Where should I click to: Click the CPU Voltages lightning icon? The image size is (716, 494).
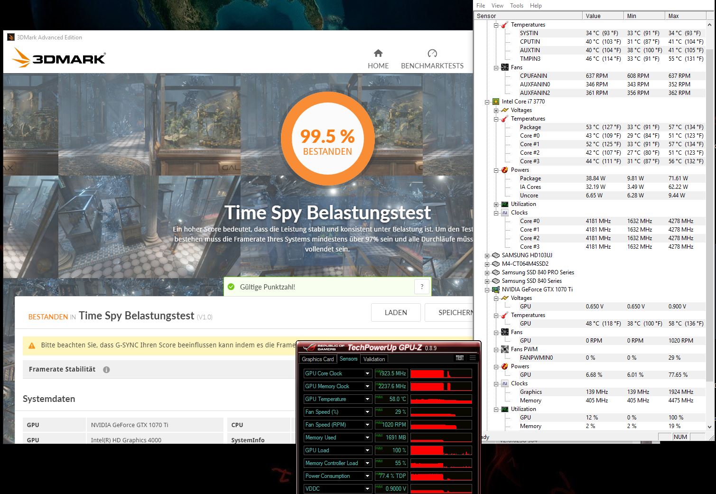click(x=505, y=110)
